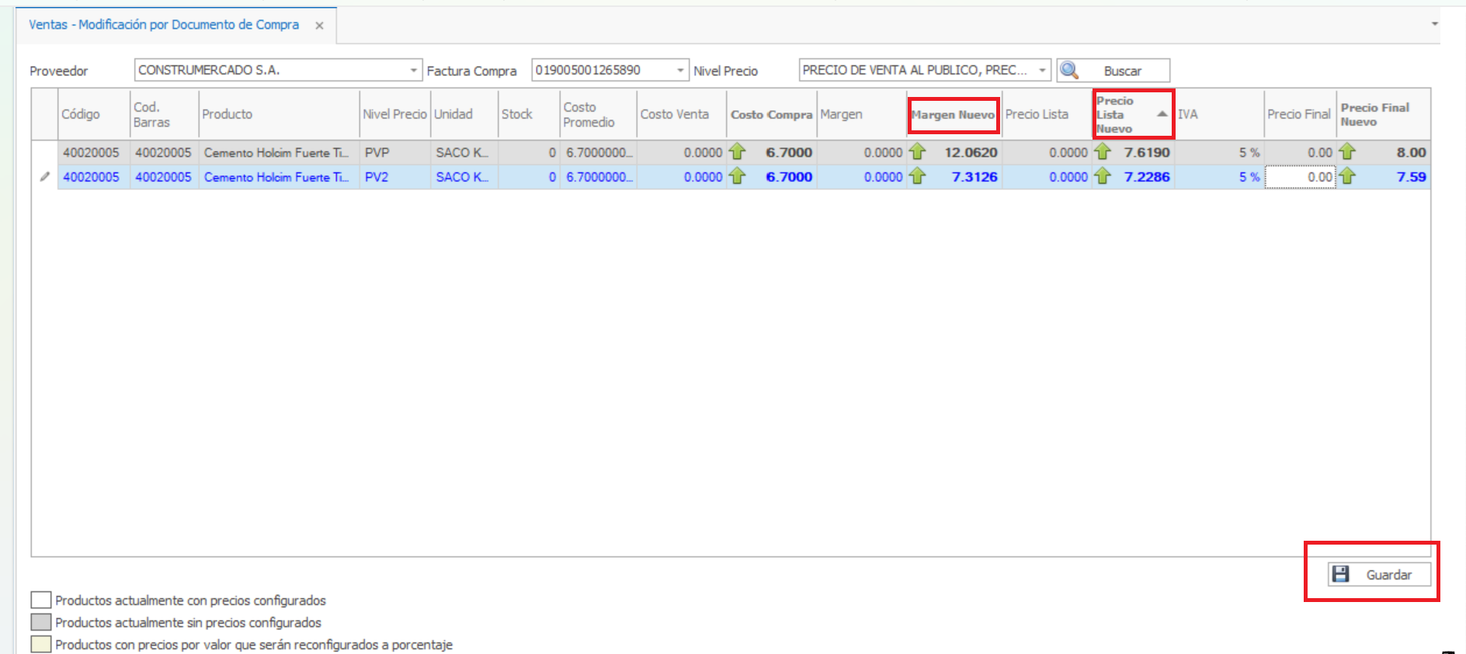The width and height of the screenshot is (1466, 654).
Task: Open the tab list arrow at top right
Action: 1434,24
